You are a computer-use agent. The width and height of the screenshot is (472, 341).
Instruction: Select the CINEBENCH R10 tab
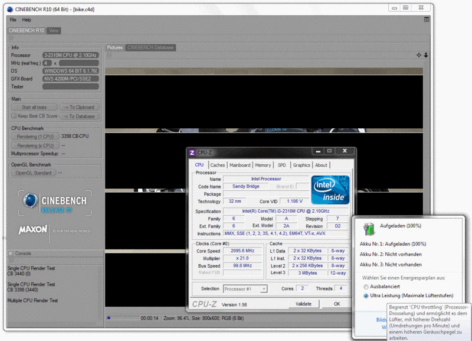pos(27,31)
